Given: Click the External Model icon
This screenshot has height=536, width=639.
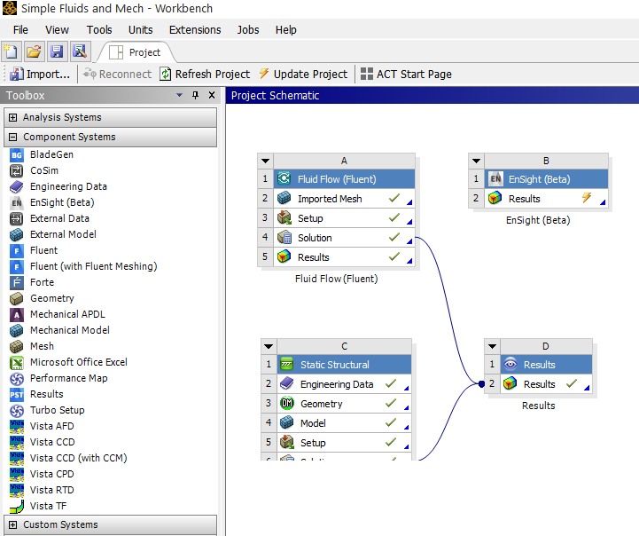Looking at the screenshot, I should tap(17, 234).
